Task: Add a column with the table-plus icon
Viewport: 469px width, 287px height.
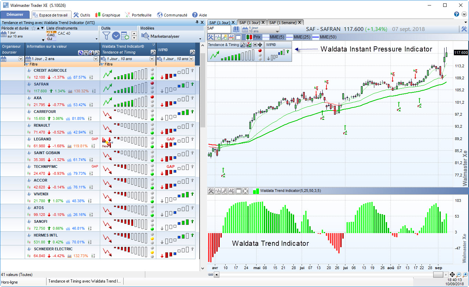Action: pyautogui.click(x=125, y=35)
